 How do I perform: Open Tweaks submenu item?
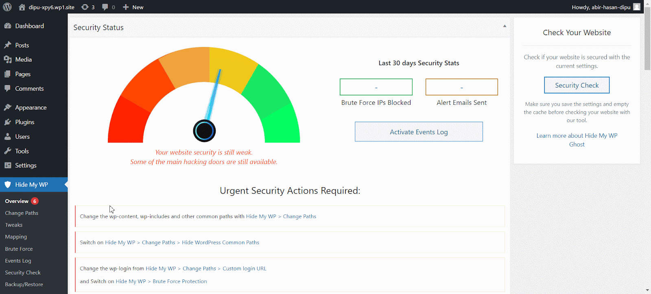coord(14,225)
